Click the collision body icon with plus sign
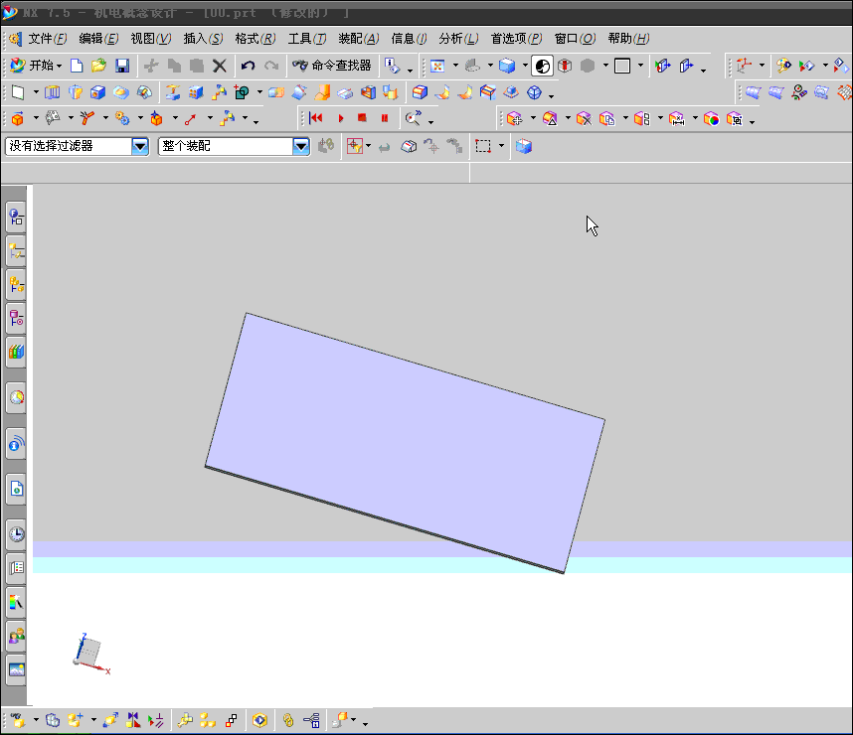The image size is (853, 735). click(514, 118)
